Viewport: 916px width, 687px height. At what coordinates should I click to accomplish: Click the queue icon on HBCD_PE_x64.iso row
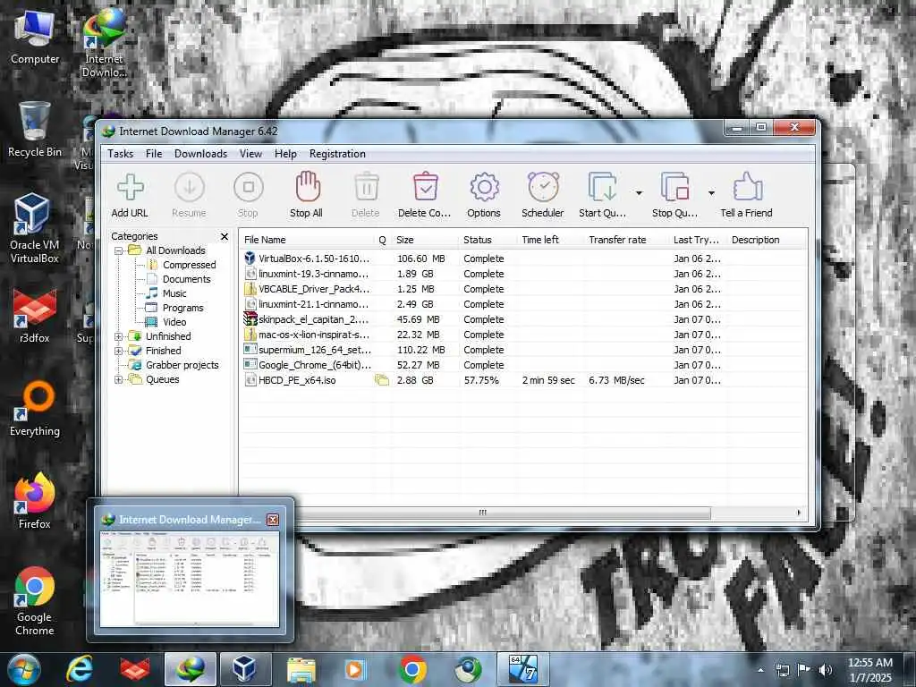[382, 380]
